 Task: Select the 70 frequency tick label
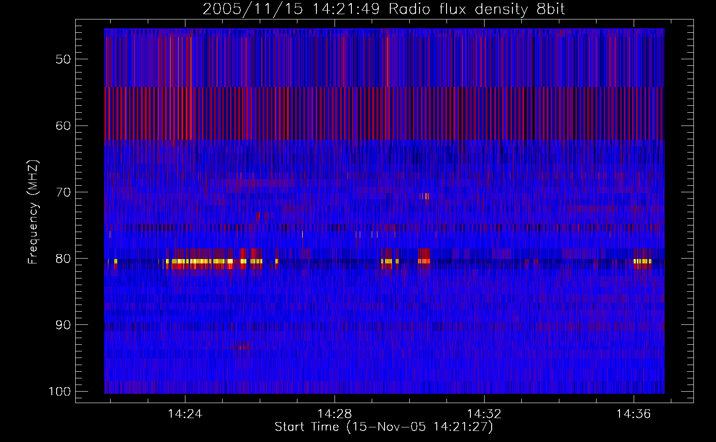coord(63,192)
